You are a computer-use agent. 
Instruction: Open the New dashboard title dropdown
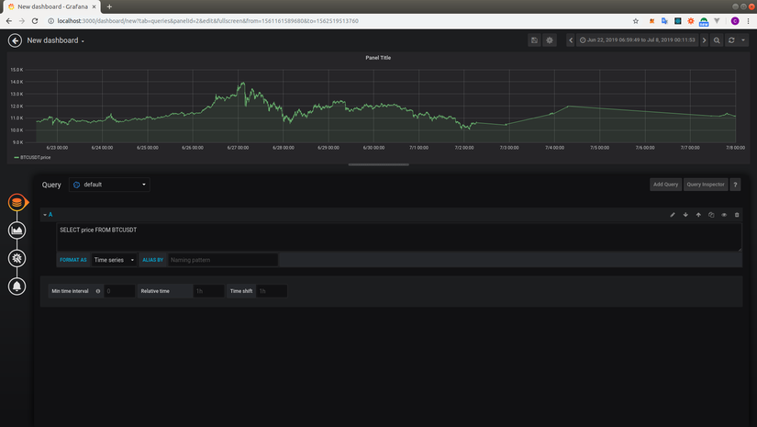(x=56, y=40)
